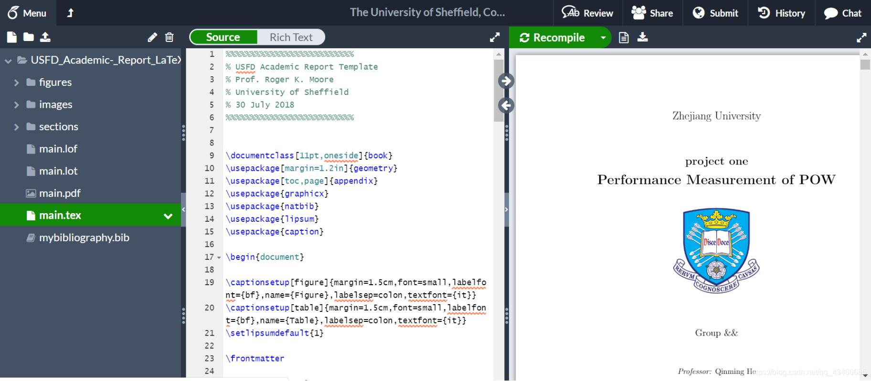Open project History

(781, 13)
